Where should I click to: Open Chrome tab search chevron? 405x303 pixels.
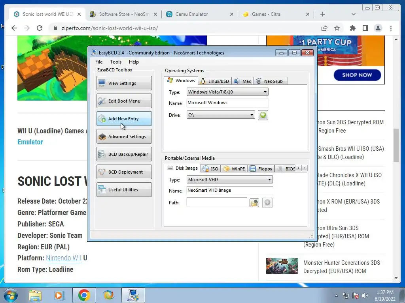pos(353,14)
